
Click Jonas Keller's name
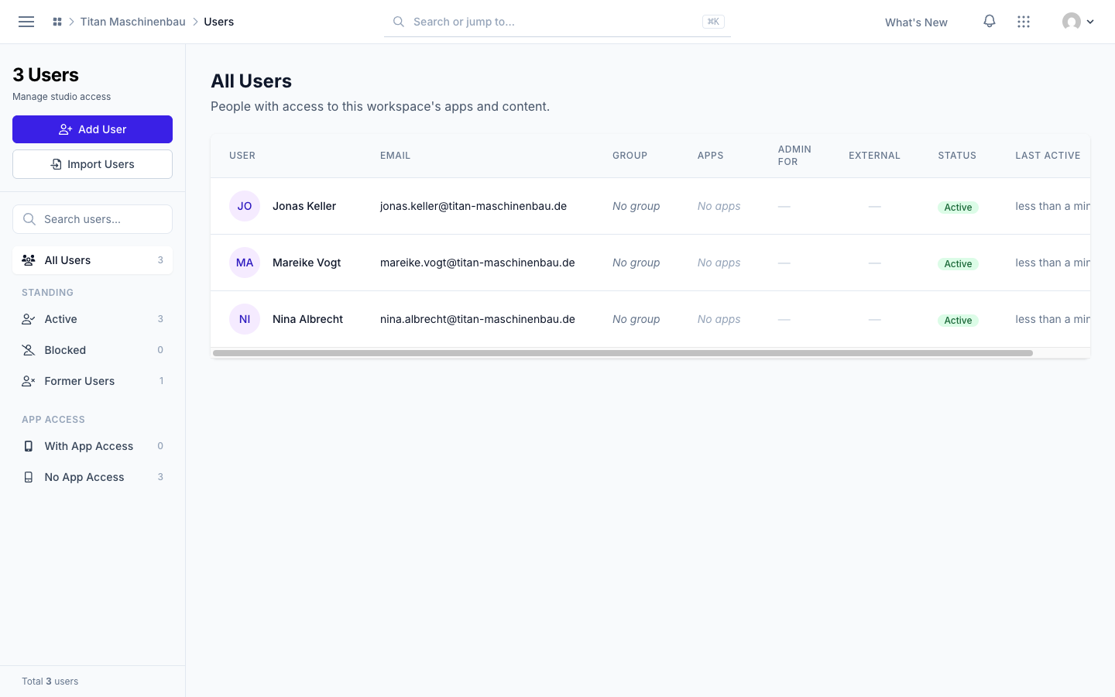[x=304, y=206]
